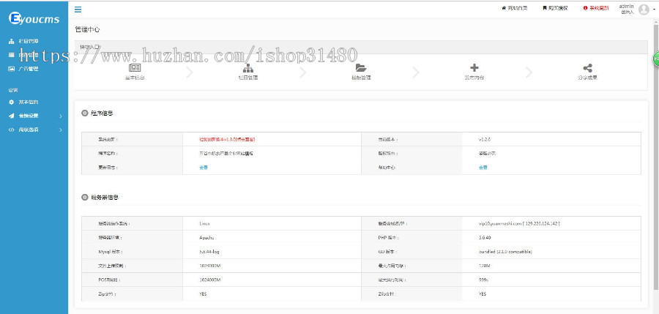The image size is (659, 314).
Task: Click the admin username text
Action: [626, 6]
